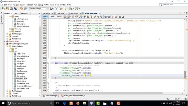Close the Signup.java tab
The image size is (188, 106).
pyautogui.click(x=80, y=13)
